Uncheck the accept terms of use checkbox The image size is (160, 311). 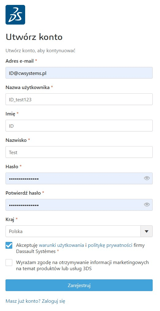9,245
